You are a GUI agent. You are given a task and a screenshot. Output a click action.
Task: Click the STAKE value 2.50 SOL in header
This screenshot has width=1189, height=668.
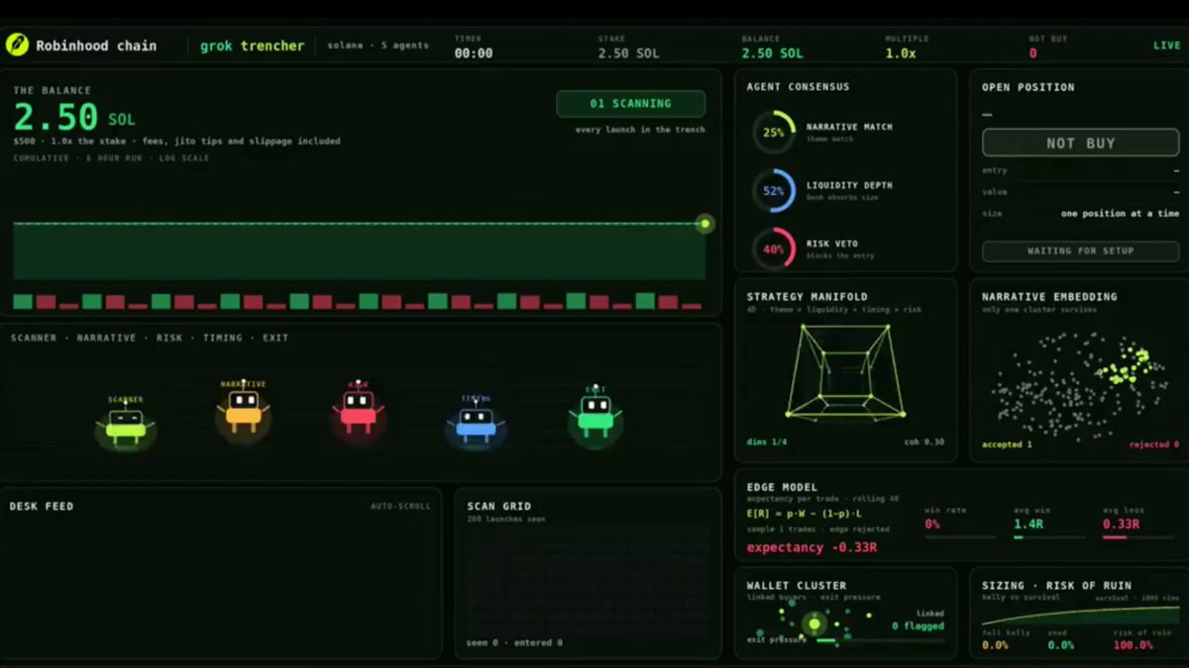(x=628, y=53)
